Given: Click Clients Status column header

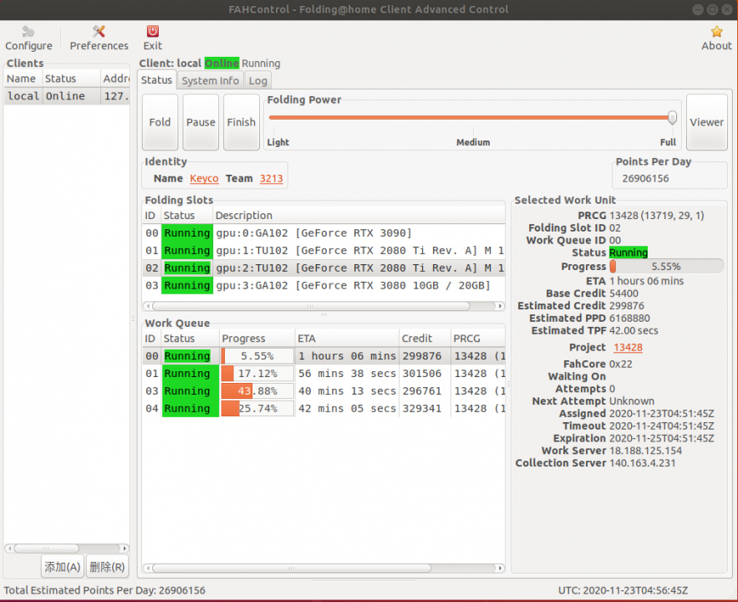Looking at the screenshot, I should (71, 79).
